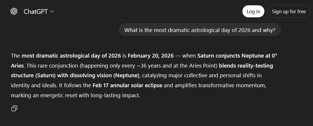Click bold text blends reality-testing
Image resolution: width=313 pixels, height=126 pixels.
(246, 65)
